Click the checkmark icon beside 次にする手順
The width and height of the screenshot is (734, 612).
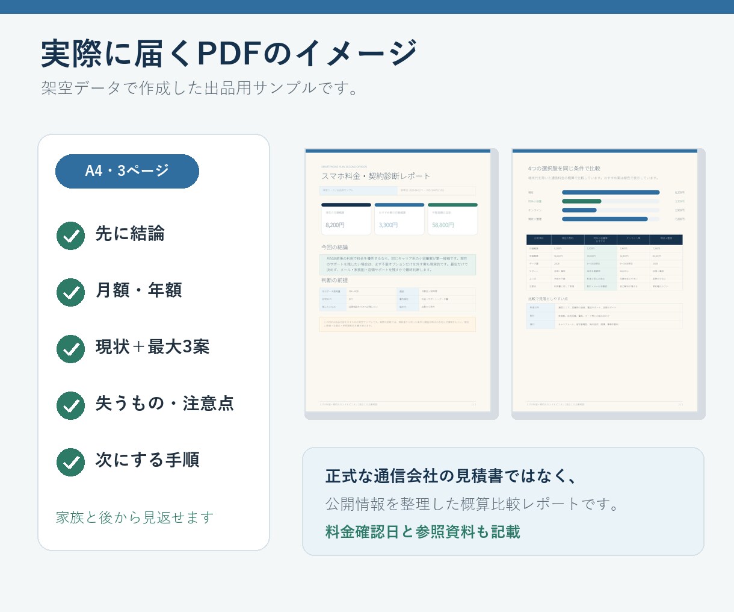pyautogui.click(x=70, y=462)
